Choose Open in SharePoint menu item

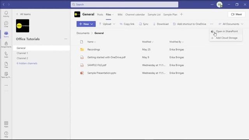click(x=226, y=31)
